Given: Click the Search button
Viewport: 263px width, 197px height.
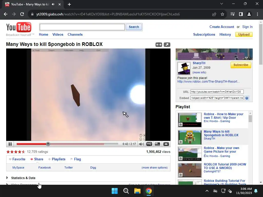Looking at the screenshot, I should point(134,27).
